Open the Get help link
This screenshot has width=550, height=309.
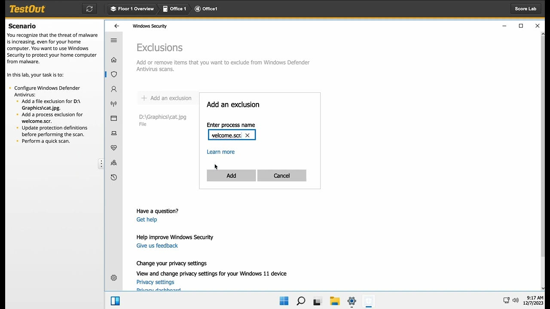click(x=147, y=219)
